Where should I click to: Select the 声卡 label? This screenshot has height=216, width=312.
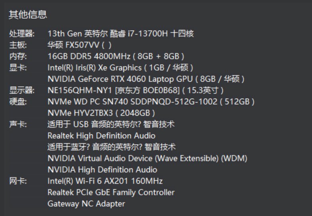coord(18,125)
